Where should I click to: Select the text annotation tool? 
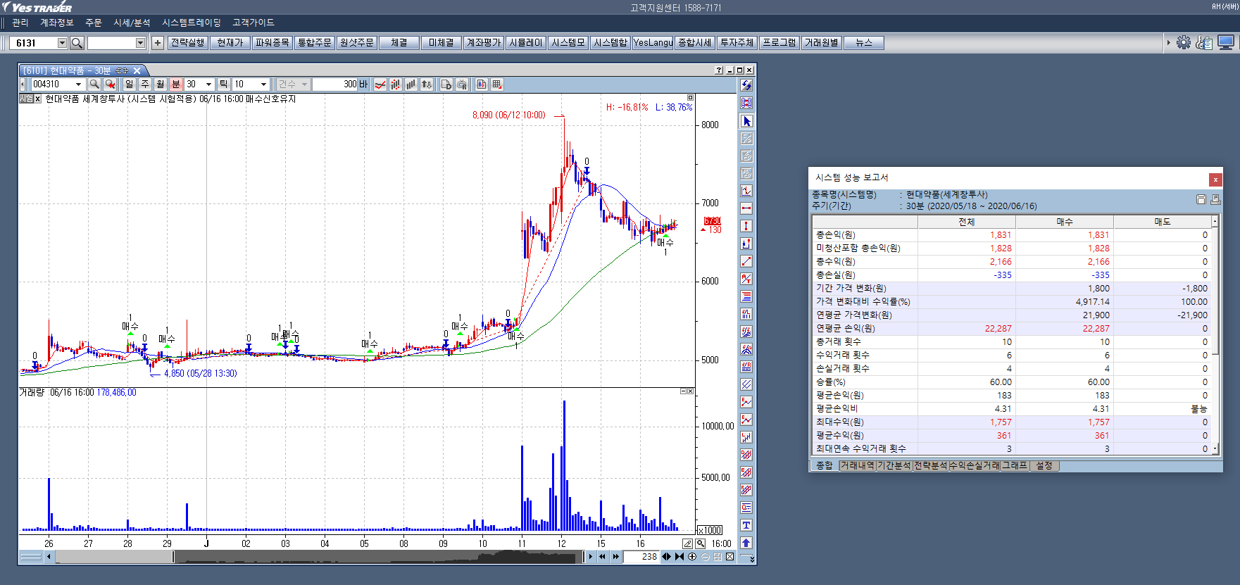click(x=746, y=525)
